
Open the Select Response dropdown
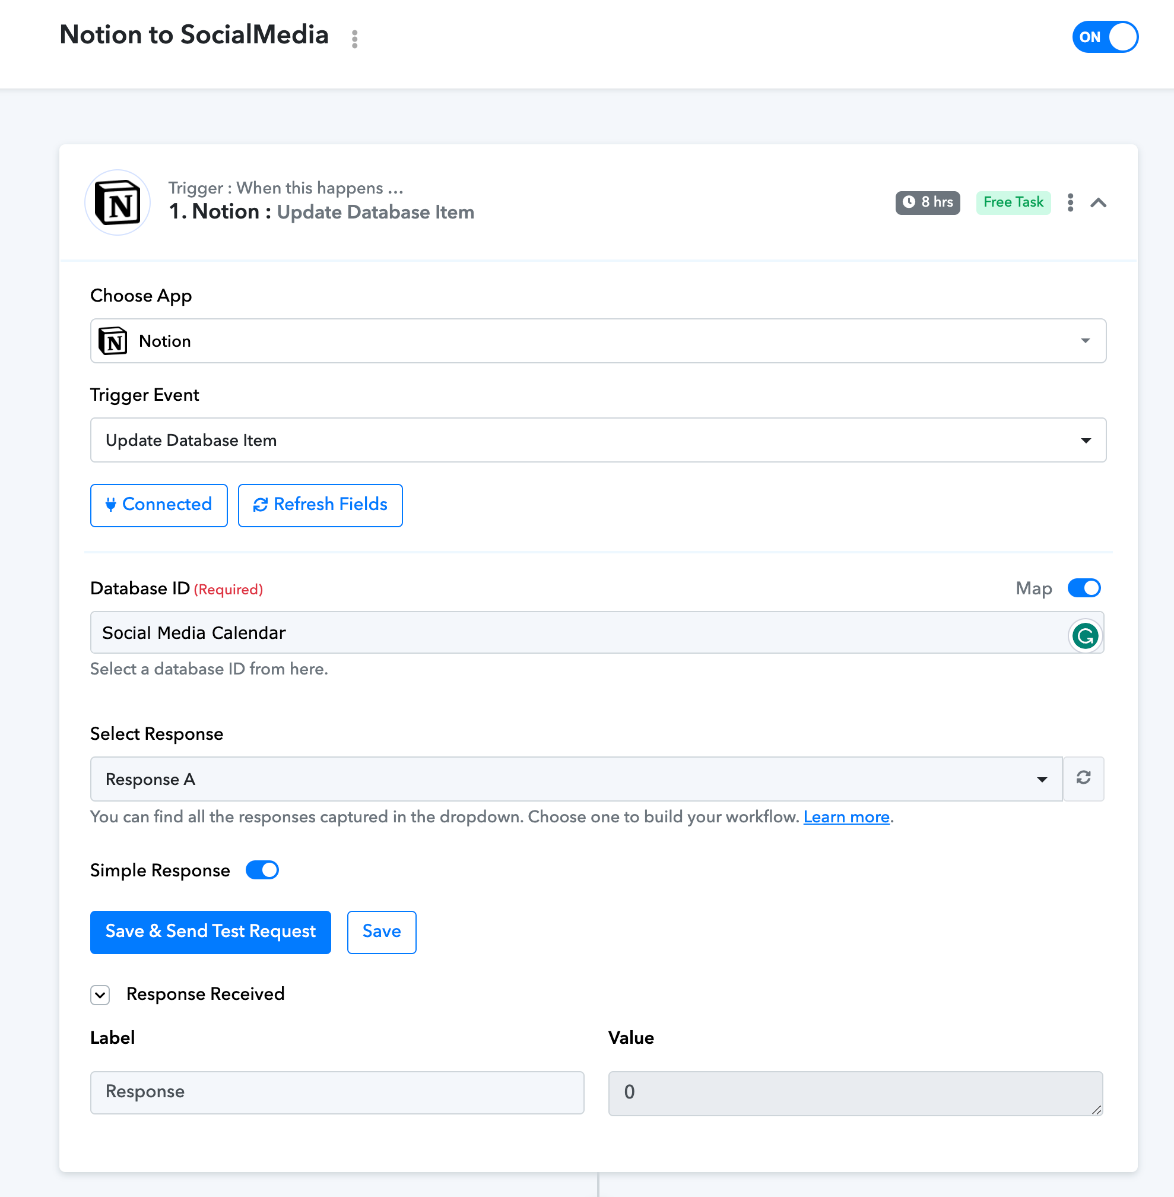[576, 779]
